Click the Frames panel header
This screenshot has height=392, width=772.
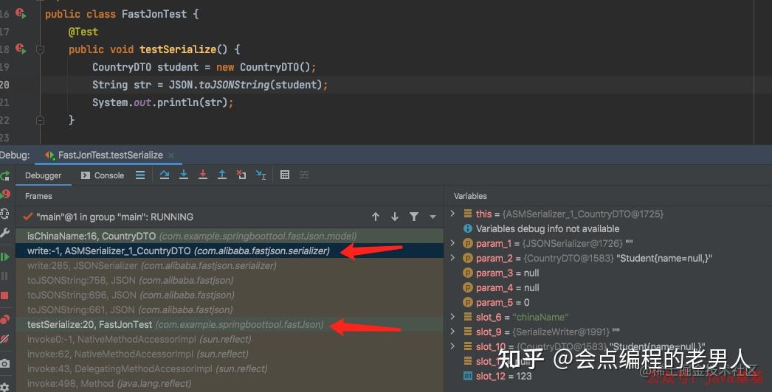coord(38,196)
